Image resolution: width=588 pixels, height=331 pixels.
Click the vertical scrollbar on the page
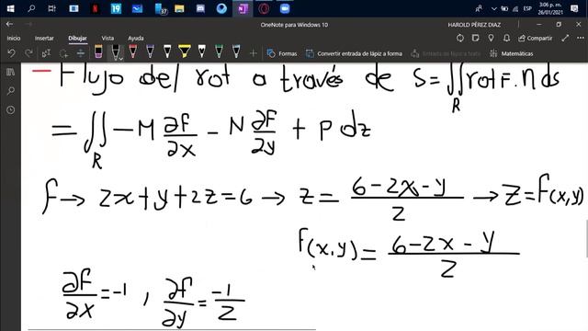click(586, 239)
